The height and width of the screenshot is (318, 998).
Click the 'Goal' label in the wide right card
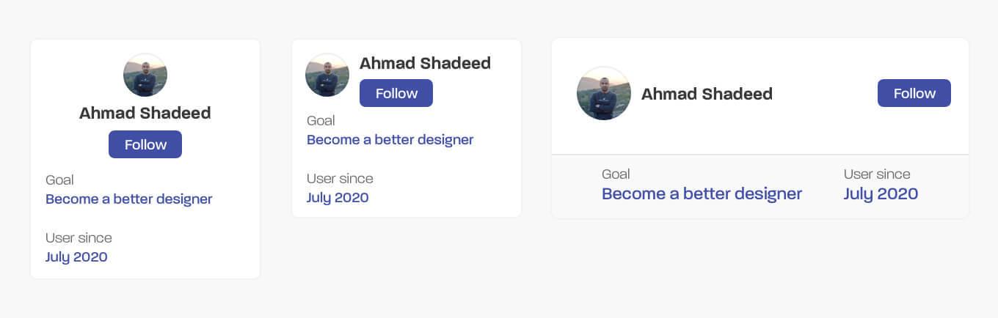616,174
